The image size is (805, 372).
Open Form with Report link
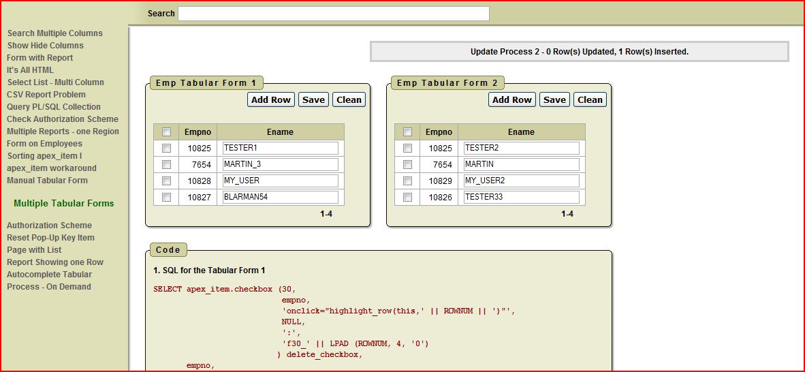click(x=40, y=58)
